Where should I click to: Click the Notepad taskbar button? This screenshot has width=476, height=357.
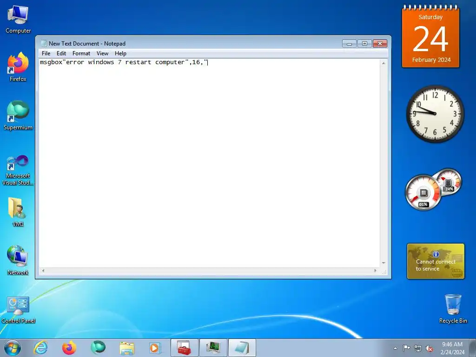pyautogui.click(x=242, y=348)
